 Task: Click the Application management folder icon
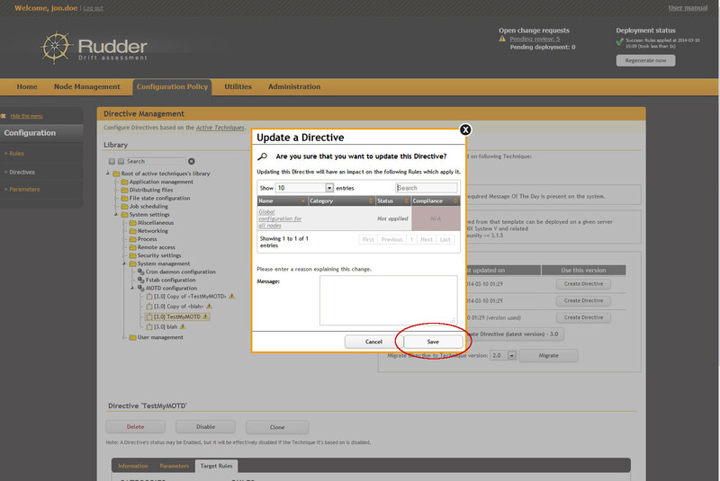pos(124,182)
